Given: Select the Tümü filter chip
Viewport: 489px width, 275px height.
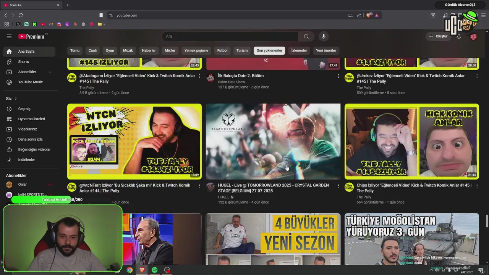Looking at the screenshot, I should pos(75,50).
